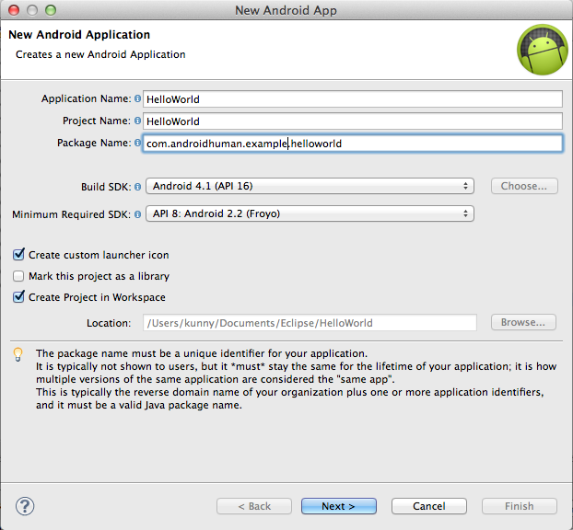The height and width of the screenshot is (530, 573).
Task: Click info icon beside Project Name
Action: point(137,121)
